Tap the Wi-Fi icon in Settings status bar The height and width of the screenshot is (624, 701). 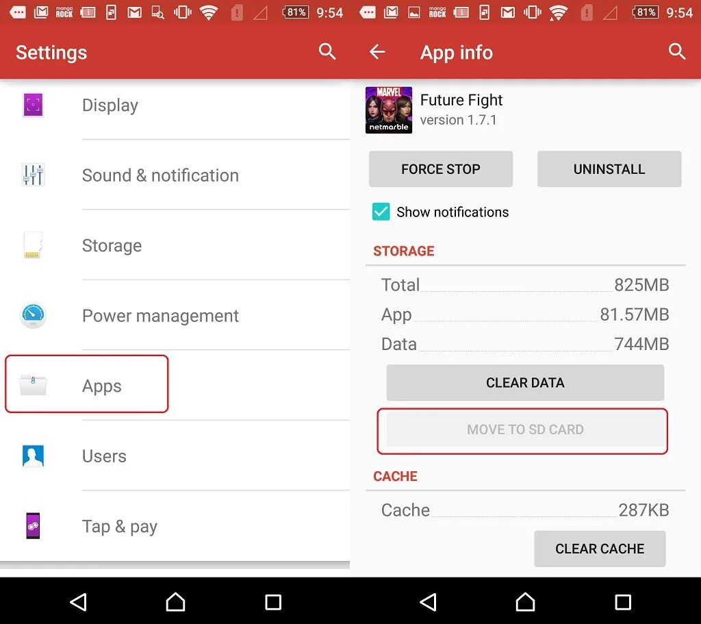208,12
